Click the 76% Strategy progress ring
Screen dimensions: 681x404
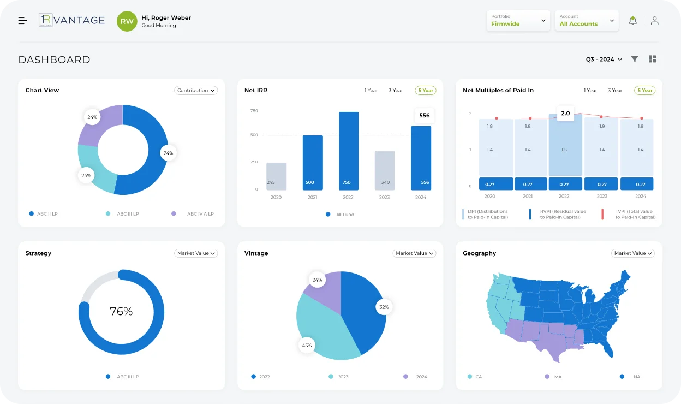coord(121,312)
